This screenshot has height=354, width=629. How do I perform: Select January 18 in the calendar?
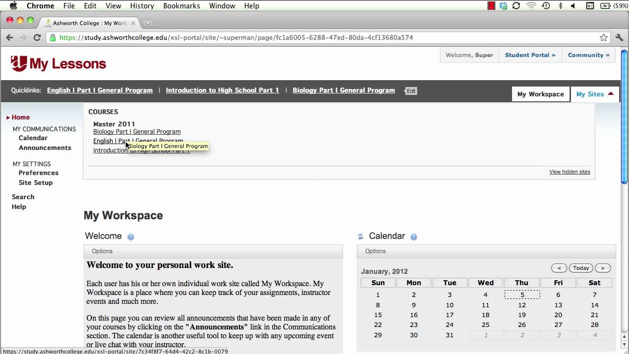tap(486, 315)
